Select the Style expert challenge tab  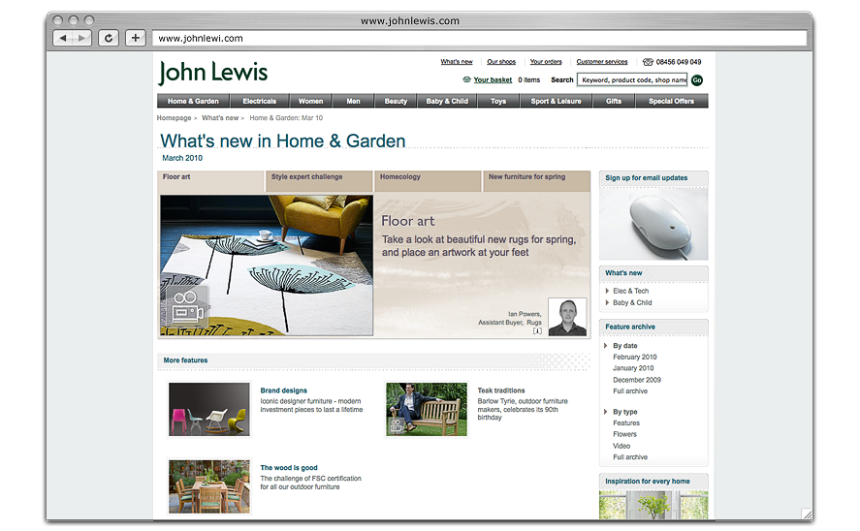pos(306,177)
